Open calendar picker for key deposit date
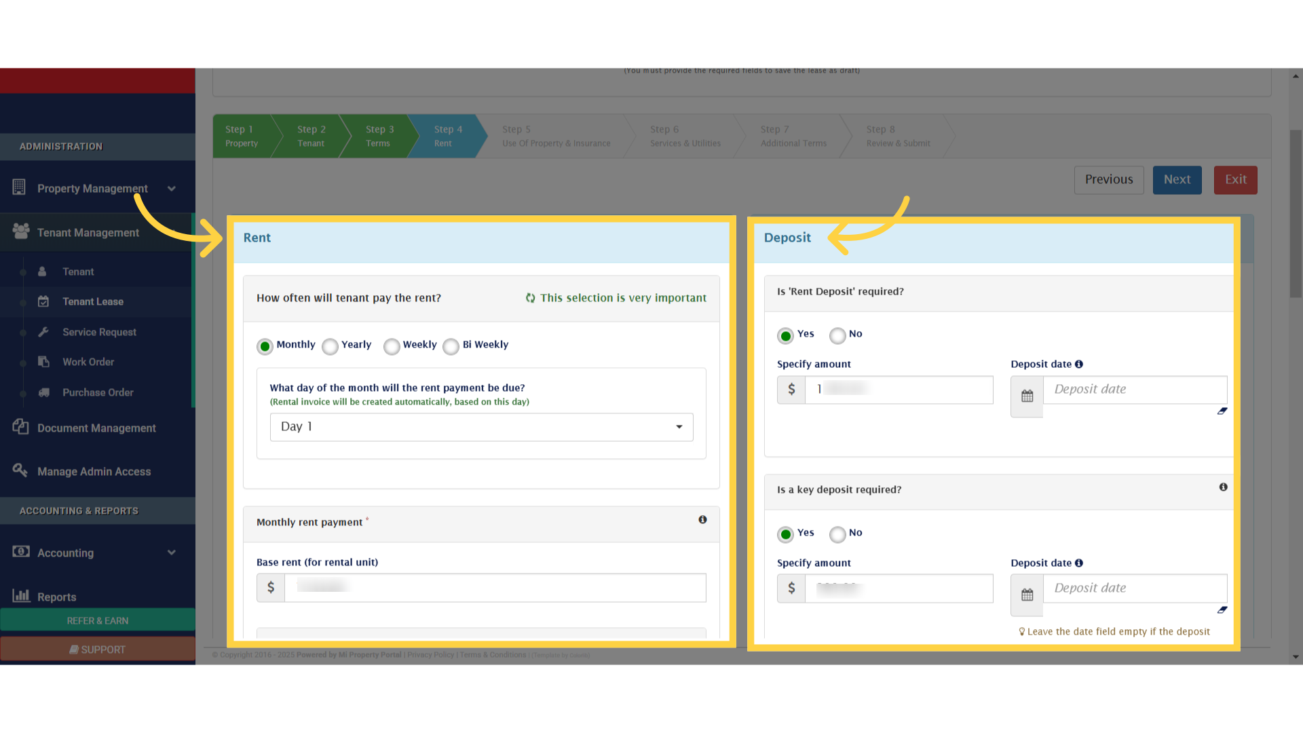This screenshot has height=733, width=1303. [x=1027, y=595]
